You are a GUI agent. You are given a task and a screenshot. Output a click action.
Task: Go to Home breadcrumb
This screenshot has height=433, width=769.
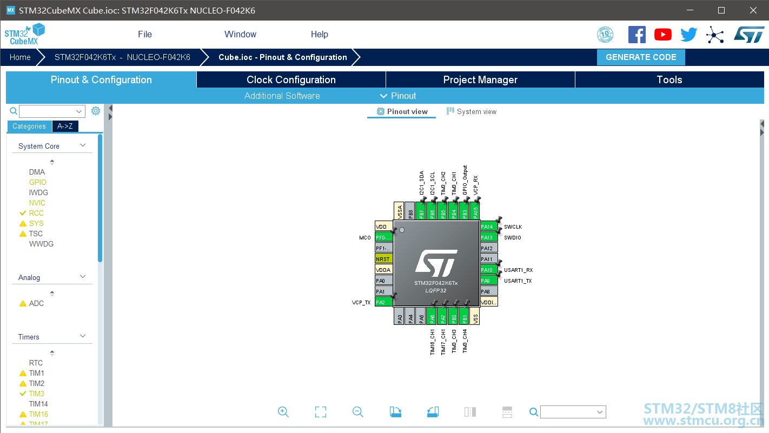pyautogui.click(x=20, y=57)
